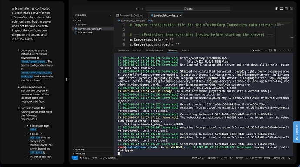Open terminal launch profile dropdown arrow

pos(266,50)
